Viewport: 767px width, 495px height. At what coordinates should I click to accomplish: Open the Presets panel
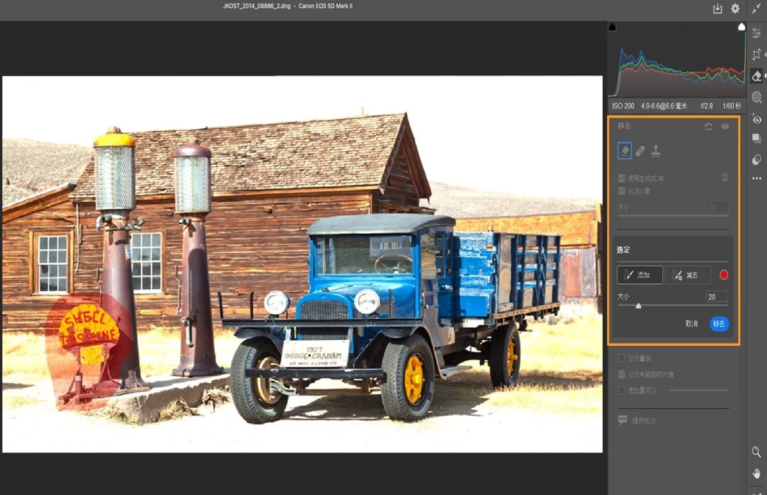757,139
